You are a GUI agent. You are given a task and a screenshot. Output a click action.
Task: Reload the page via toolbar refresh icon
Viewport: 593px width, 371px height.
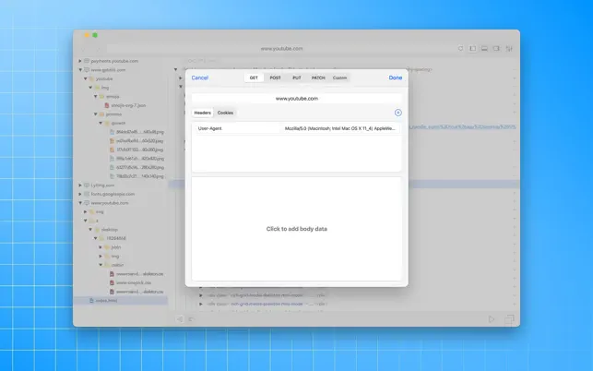coord(460,49)
